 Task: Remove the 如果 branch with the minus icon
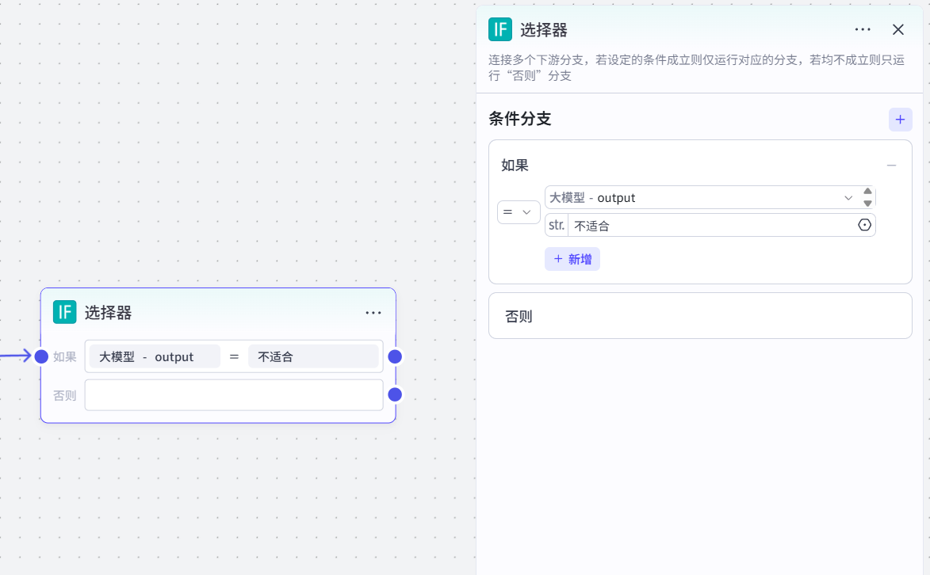(891, 166)
